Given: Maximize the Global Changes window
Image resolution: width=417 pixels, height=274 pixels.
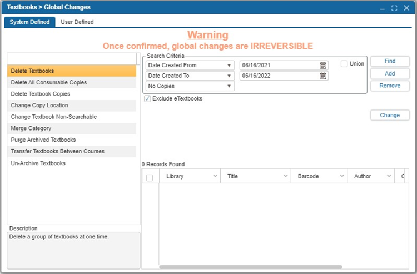Looking at the screenshot, I should 394,8.
